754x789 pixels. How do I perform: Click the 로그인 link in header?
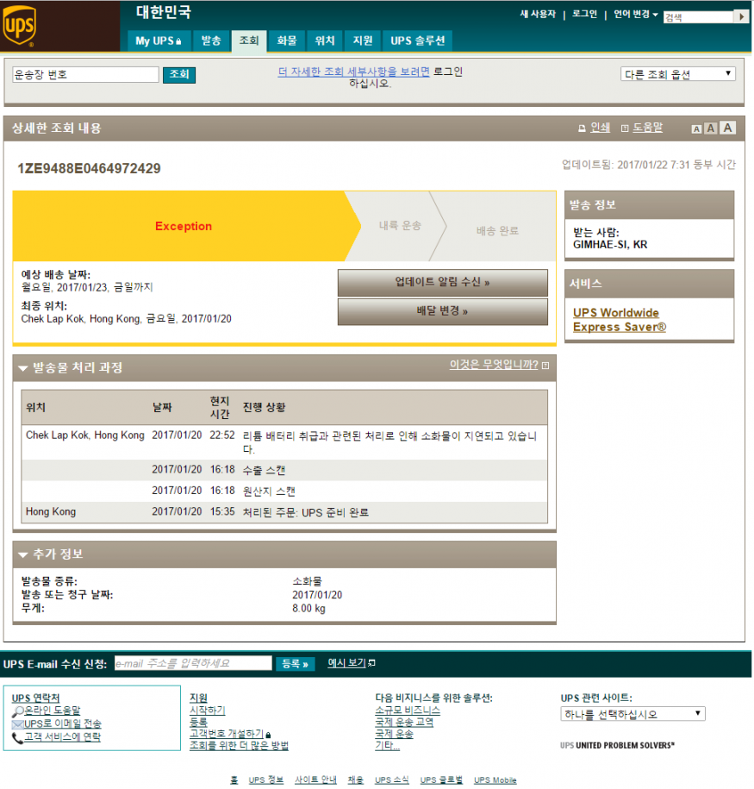click(x=584, y=14)
